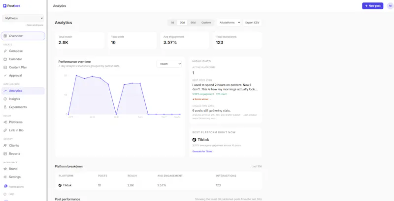Click the Approval checkmark icon

pyautogui.click(x=5, y=75)
